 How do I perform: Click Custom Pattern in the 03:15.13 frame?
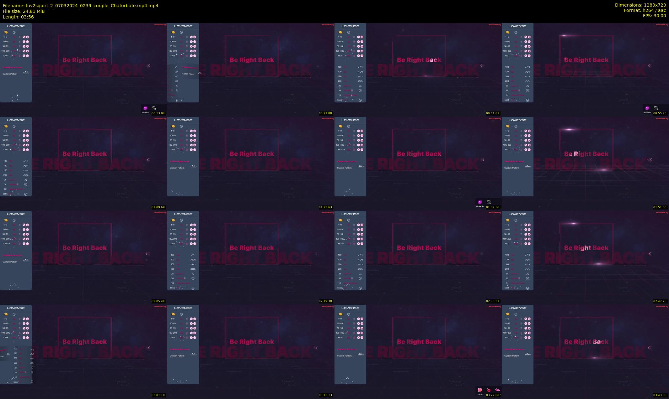177,356
